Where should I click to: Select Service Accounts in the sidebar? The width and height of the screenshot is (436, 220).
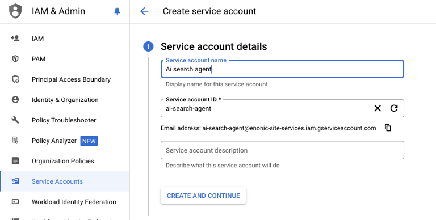pyautogui.click(x=65, y=181)
